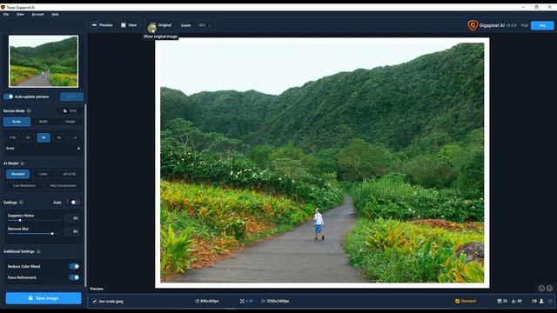The image size is (557, 313).
Task: Choose the 2x scale factor
Action: [x=28, y=137]
